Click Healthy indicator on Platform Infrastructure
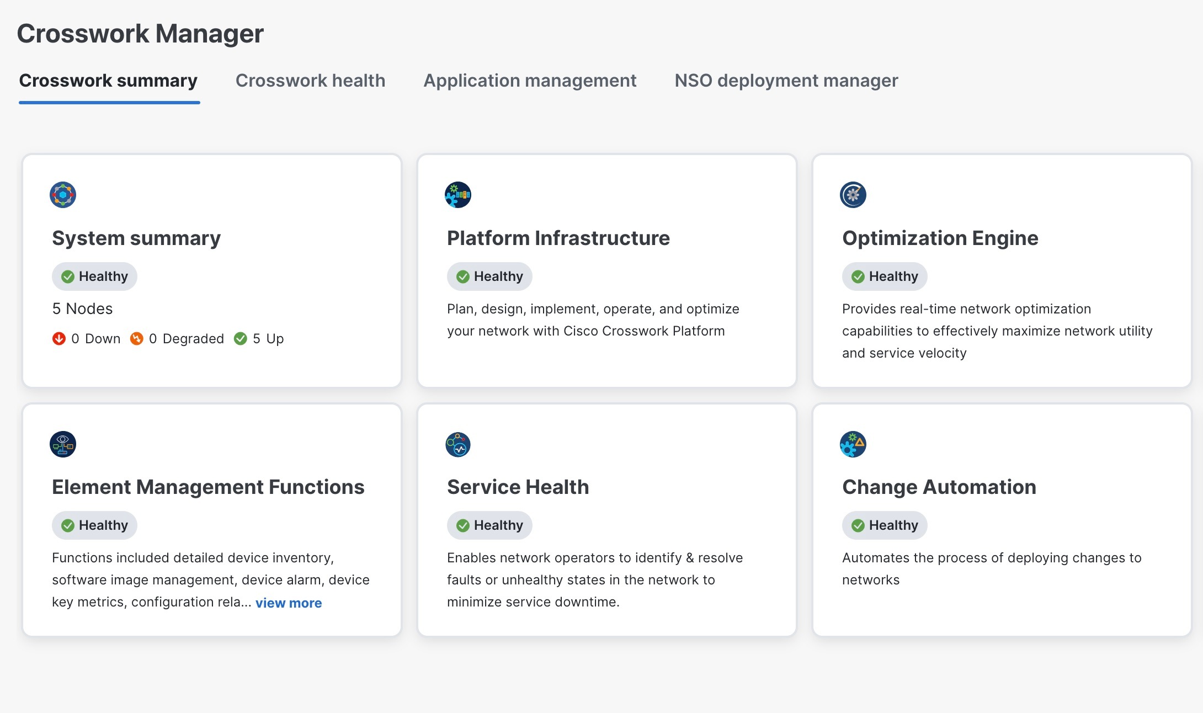 click(x=489, y=276)
